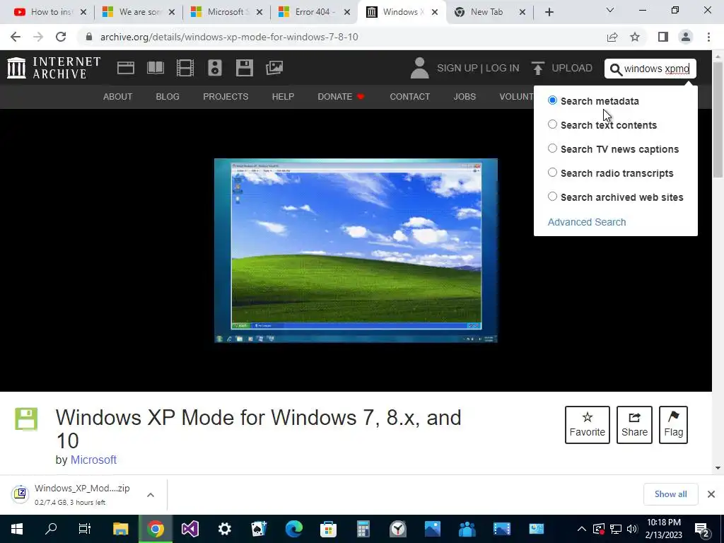The height and width of the screenshot is (543, 724).
Task: Open Visual Studio from taskbar
Action: pos(189,529)
